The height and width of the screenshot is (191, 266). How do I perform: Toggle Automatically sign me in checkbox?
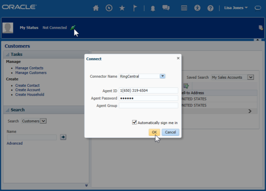pyautogui.click(x=134, y=122)
